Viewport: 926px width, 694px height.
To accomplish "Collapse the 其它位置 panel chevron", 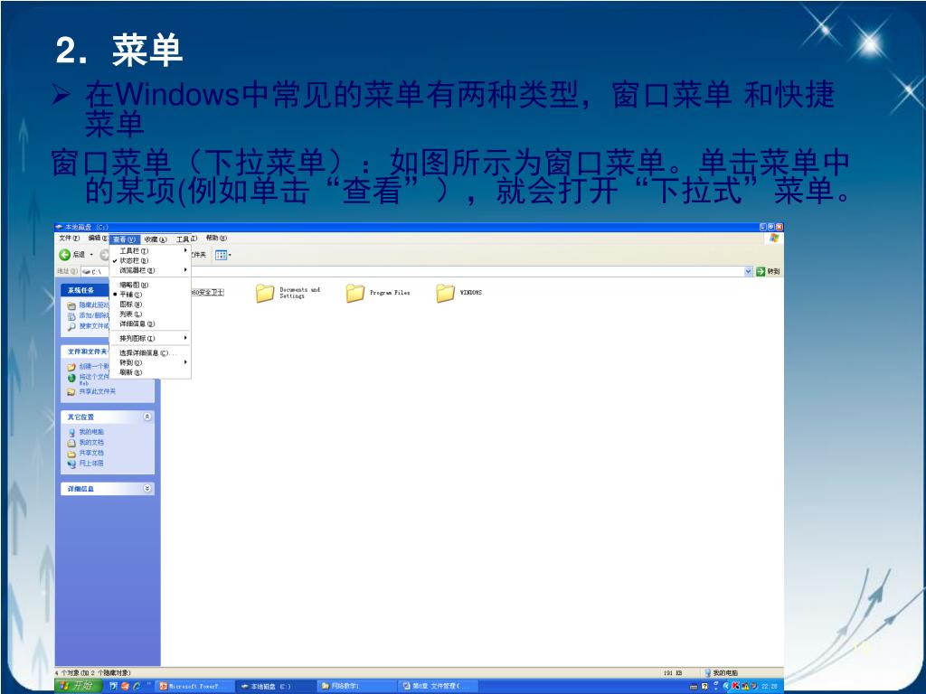I will 147,417.
